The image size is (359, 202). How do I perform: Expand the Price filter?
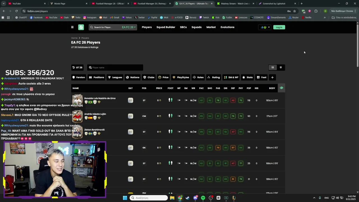pyautogui.click(x=164, y=77)
